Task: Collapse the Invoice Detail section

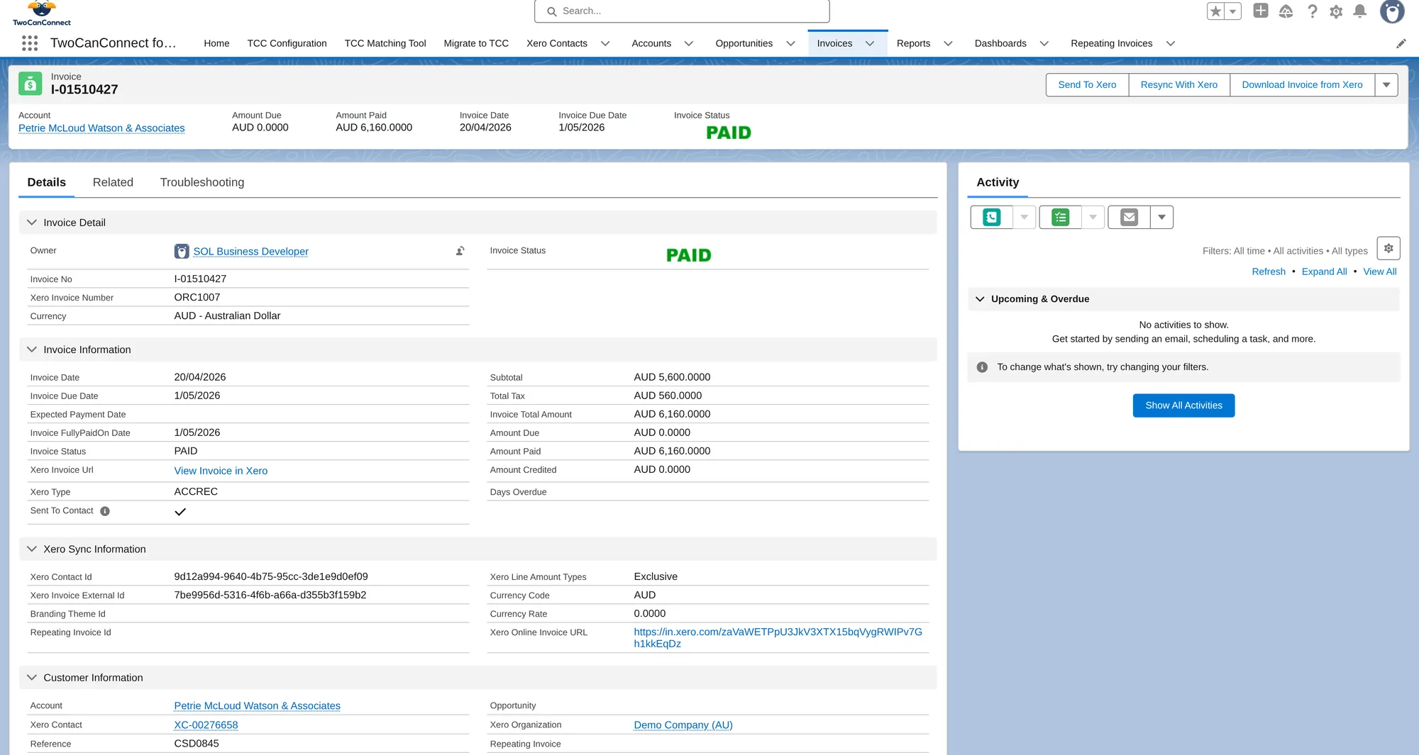Action: pos(32,223)
